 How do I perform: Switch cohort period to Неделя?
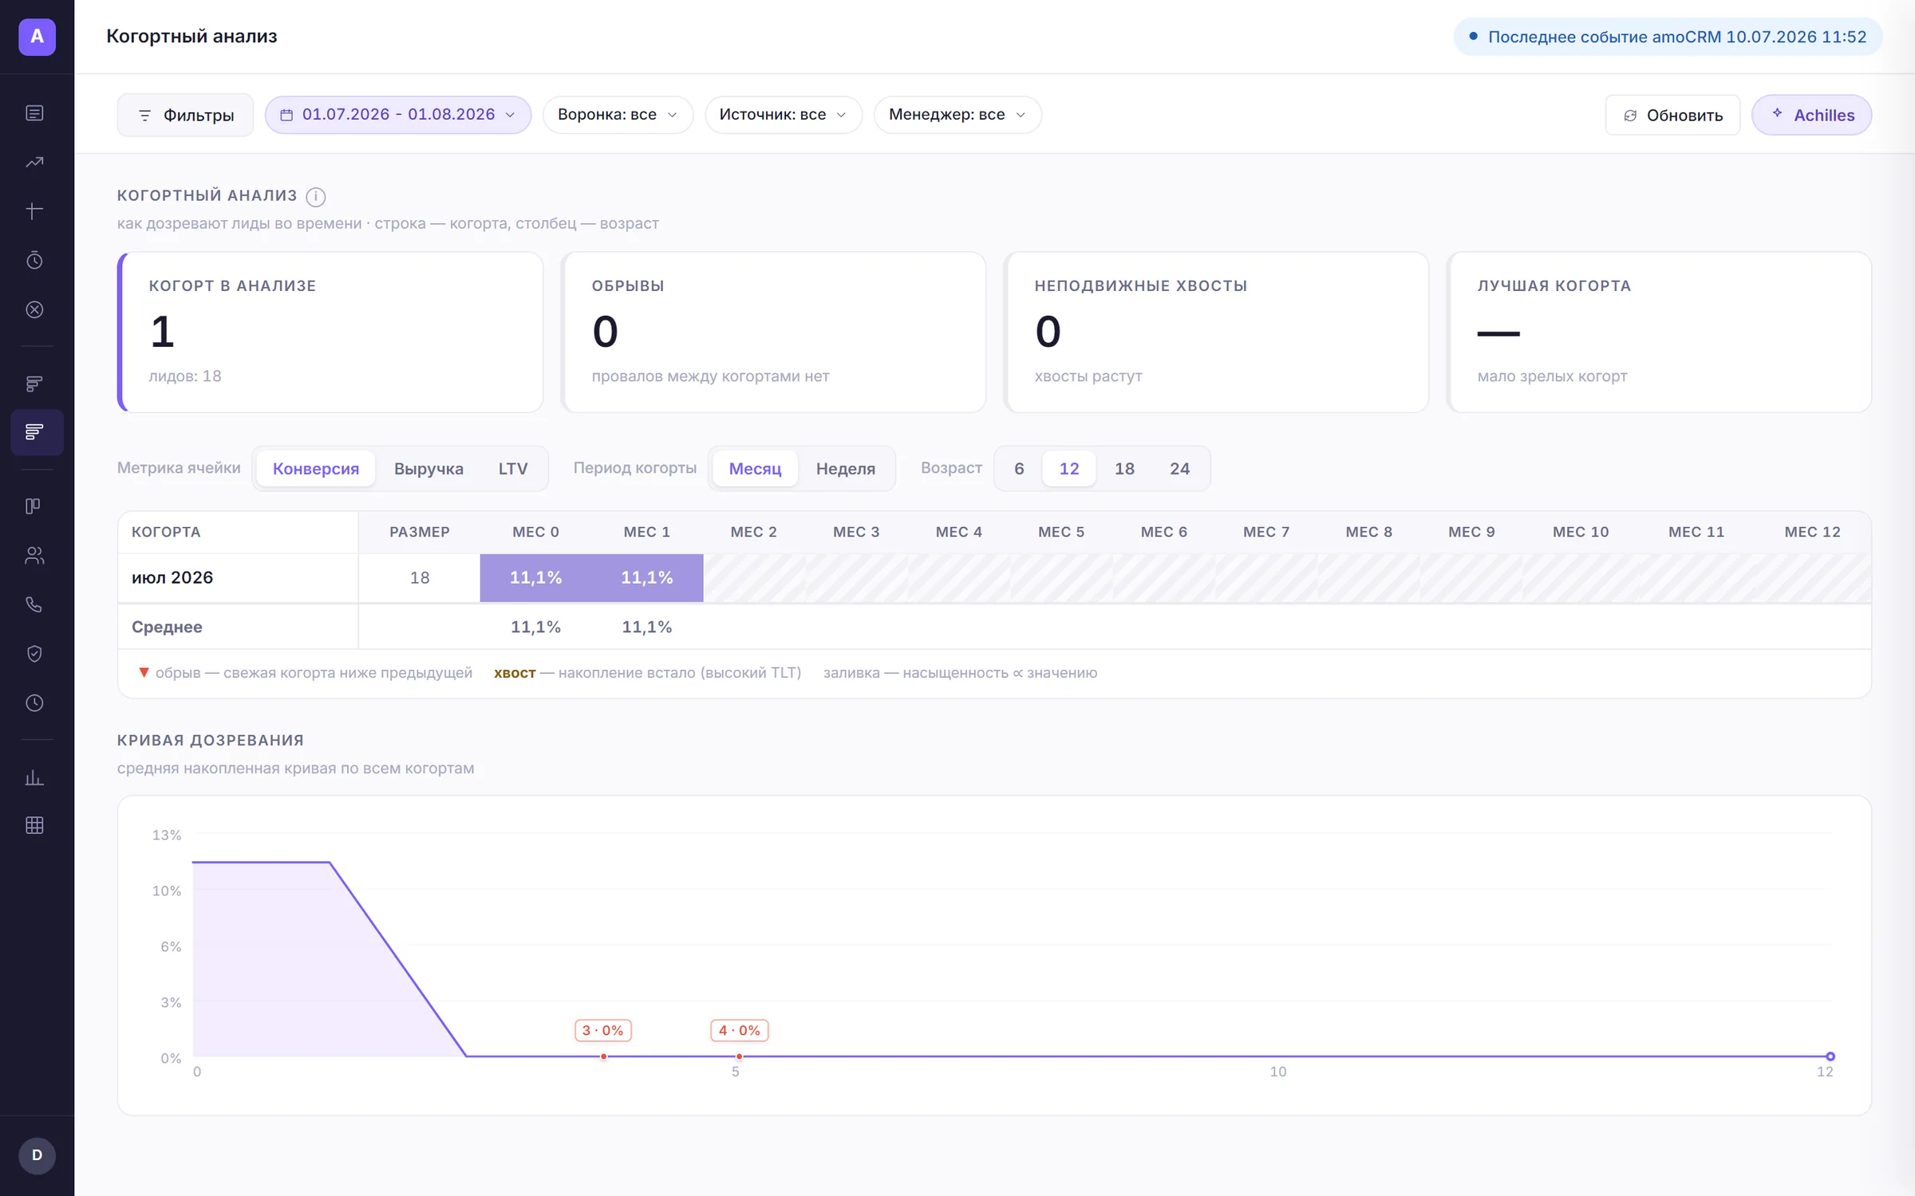pos(845,469)
